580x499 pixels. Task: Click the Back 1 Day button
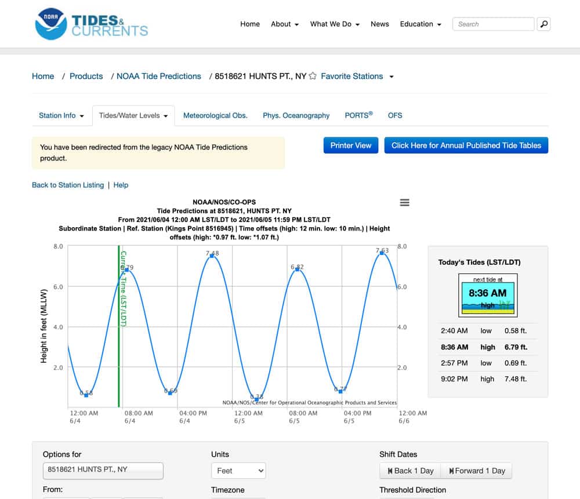[410, 471]
